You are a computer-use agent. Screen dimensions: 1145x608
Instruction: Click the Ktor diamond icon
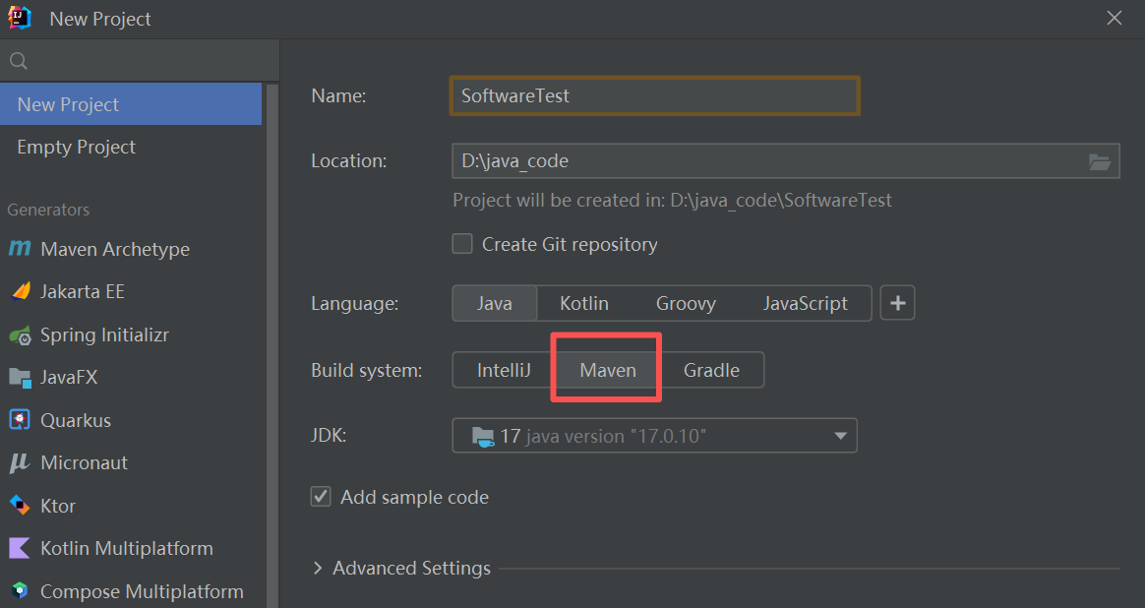click(x=20, y=505)
